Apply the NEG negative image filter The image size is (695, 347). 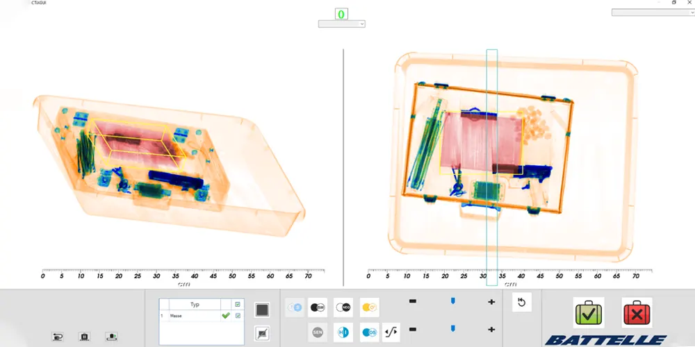(x=343, y=307)
